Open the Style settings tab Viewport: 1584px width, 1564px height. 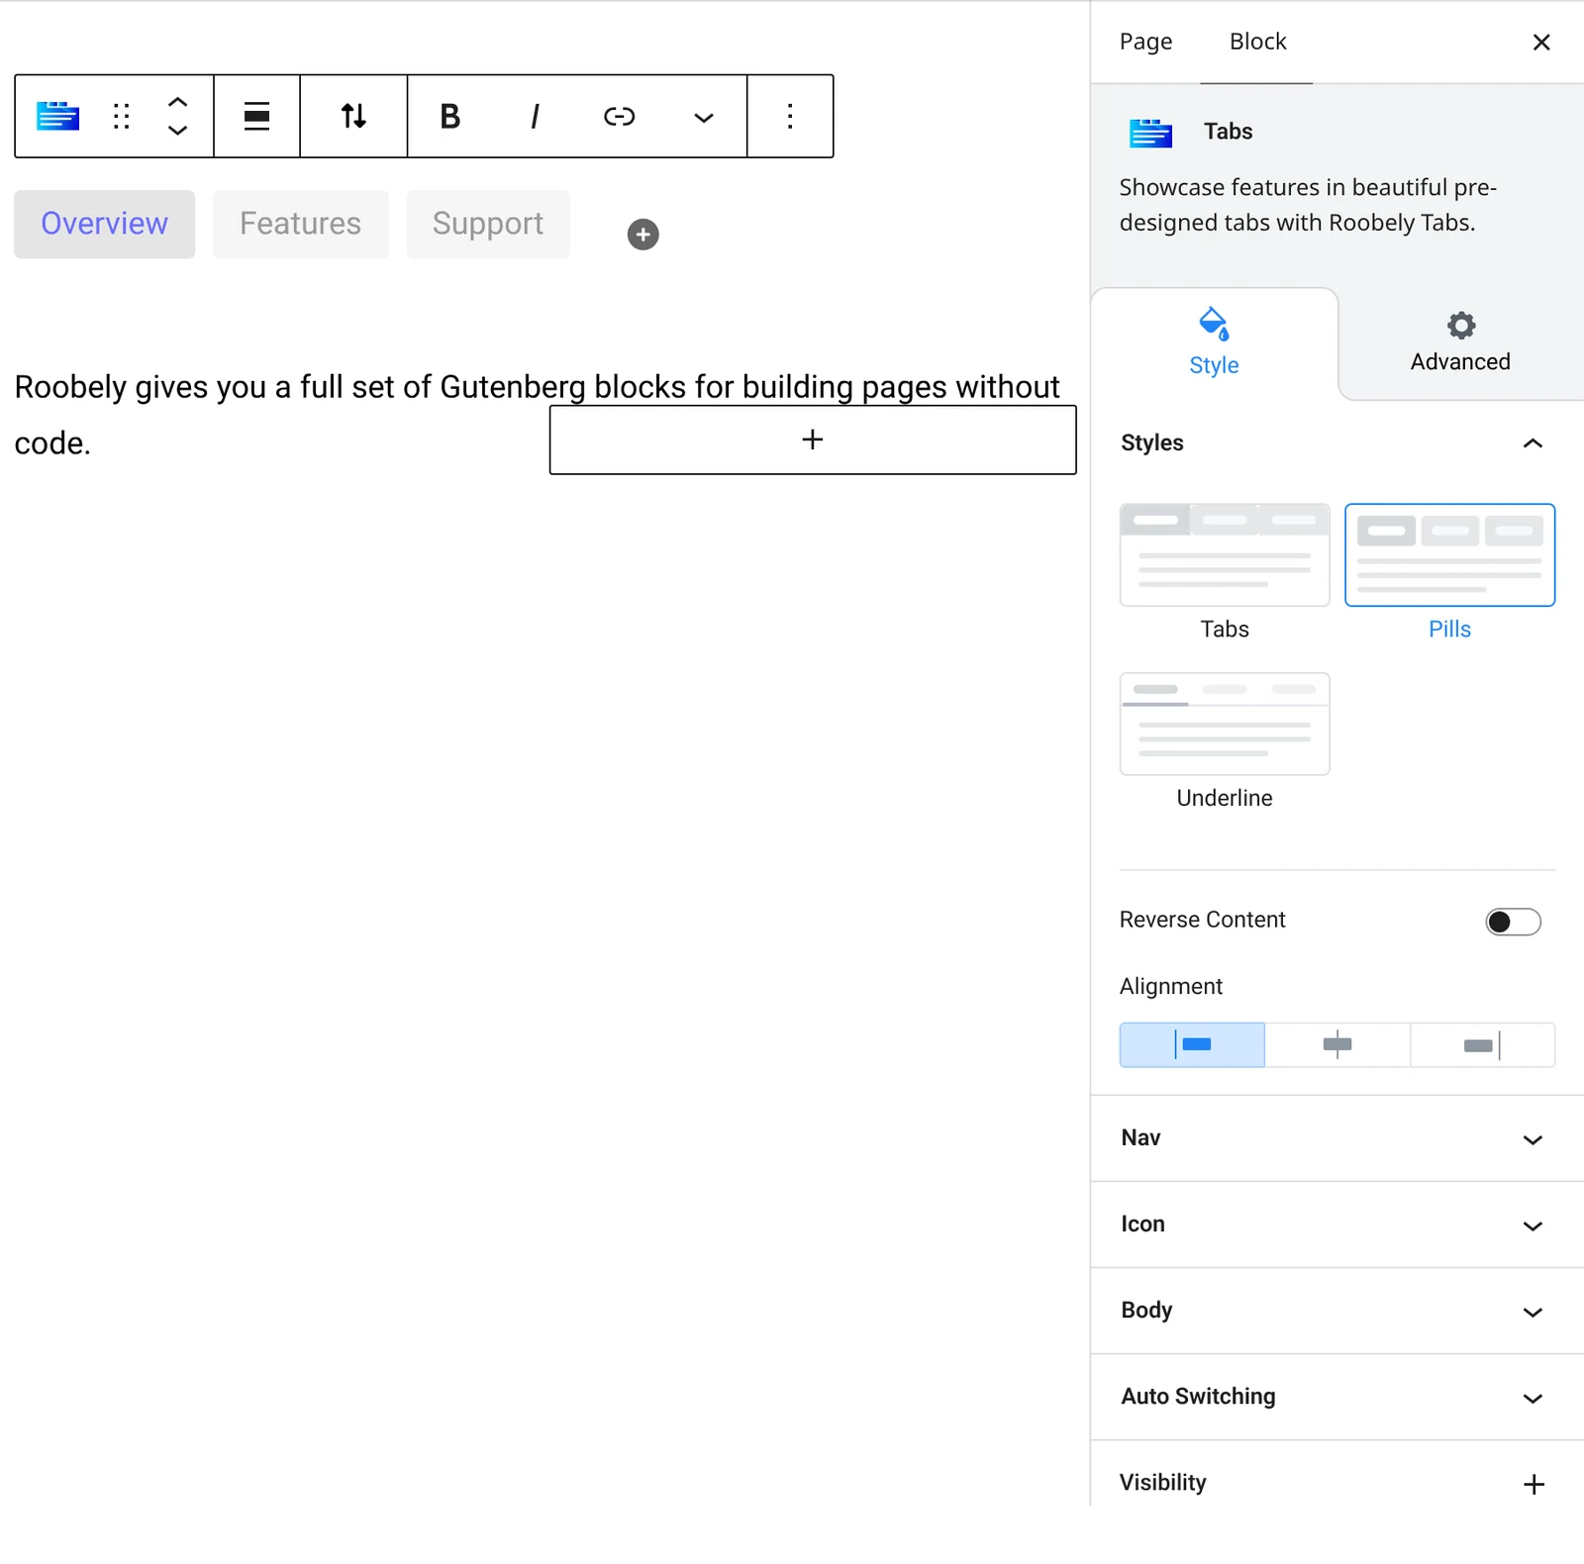(x=1214, y=343)
